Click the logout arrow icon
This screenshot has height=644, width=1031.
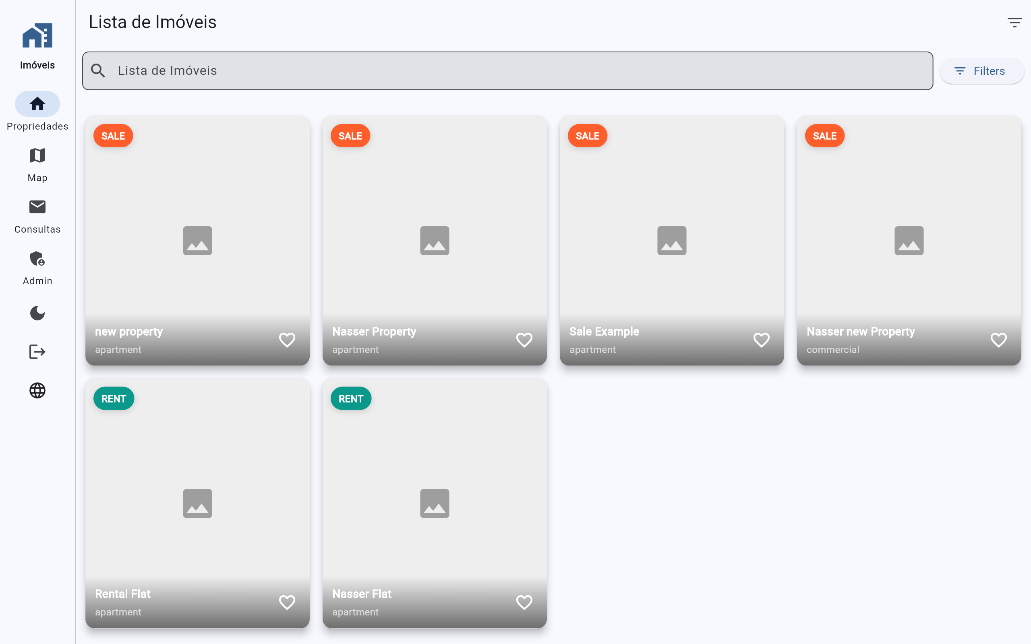tap(37, 352)
